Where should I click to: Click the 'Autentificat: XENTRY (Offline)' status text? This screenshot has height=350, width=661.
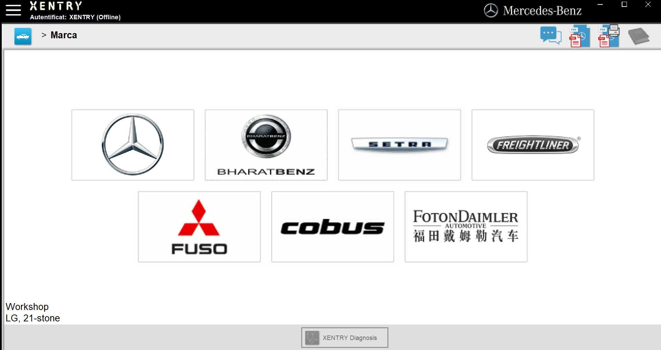(x=75, y=17)
